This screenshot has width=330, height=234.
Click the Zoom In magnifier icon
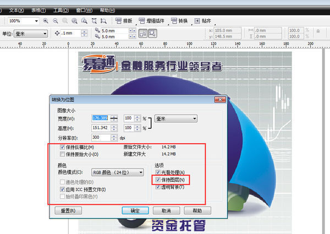[46, 20]
